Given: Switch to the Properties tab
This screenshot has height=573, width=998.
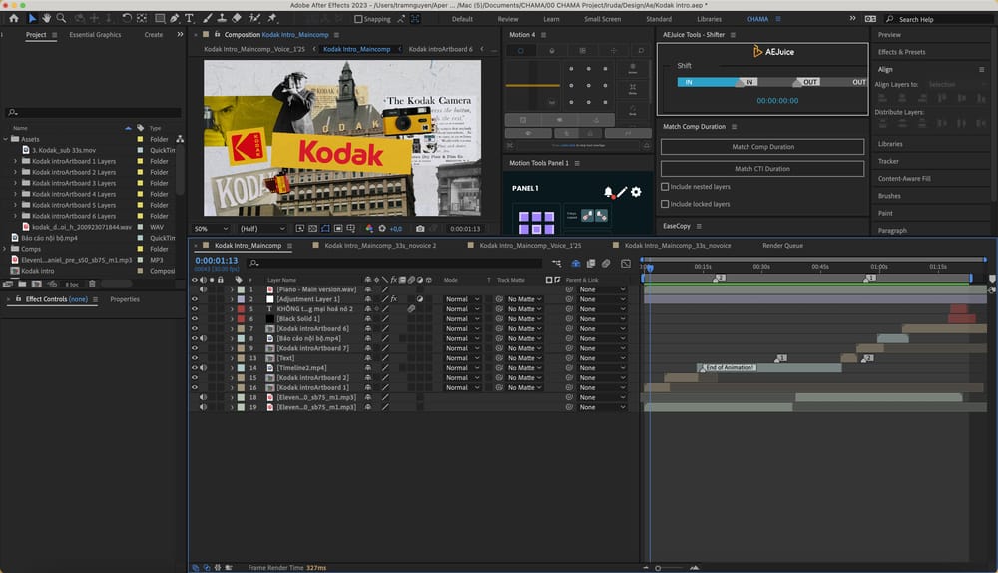Looking at the screenshot, I should coord(125,299).
